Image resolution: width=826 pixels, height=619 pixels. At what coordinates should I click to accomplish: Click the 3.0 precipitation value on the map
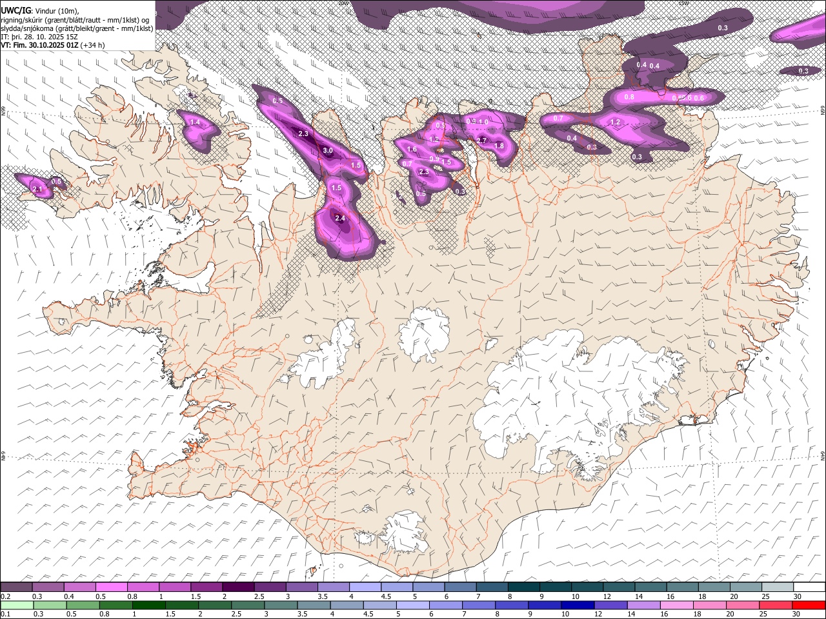(328, 151)
